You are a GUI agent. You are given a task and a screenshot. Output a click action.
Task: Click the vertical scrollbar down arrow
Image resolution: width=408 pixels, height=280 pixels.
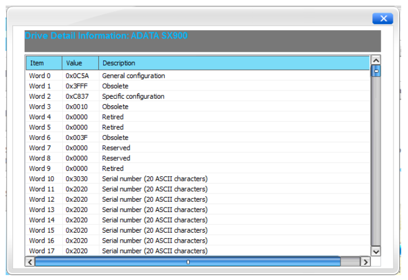click(376, 252)
